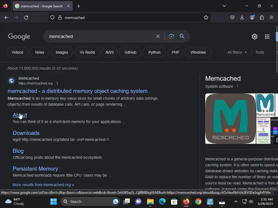The height and width of the screenshot is (208, 278).
Task: Bookmark this page with the star icon
Action: click(206, 18)
